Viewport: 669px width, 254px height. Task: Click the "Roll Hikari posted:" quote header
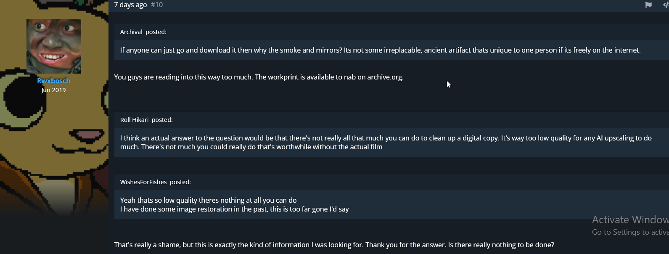coord(146,120)
